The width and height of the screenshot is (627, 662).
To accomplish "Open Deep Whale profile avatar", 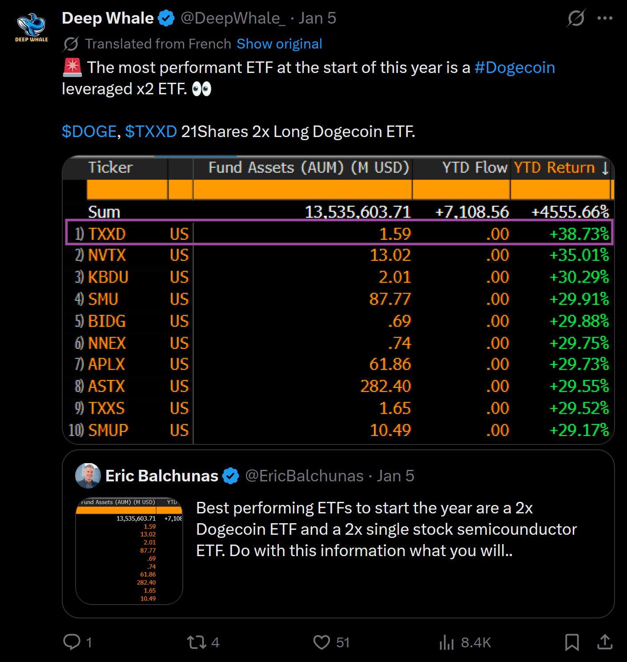I will [x=31, y=27].
